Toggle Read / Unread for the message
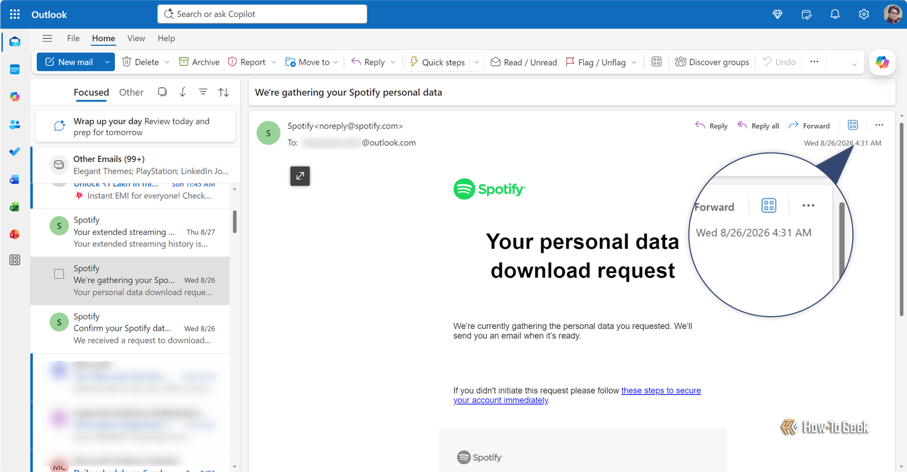Image resolution: width=907 pixels, height=472 pixels. [524, 62]
